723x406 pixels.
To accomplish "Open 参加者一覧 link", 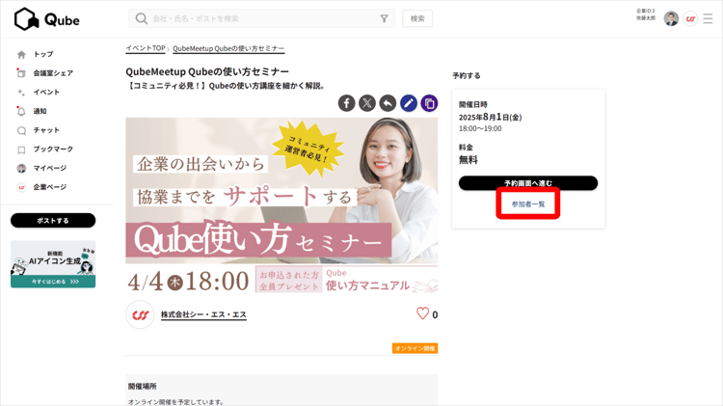I will tap(528, 203).
